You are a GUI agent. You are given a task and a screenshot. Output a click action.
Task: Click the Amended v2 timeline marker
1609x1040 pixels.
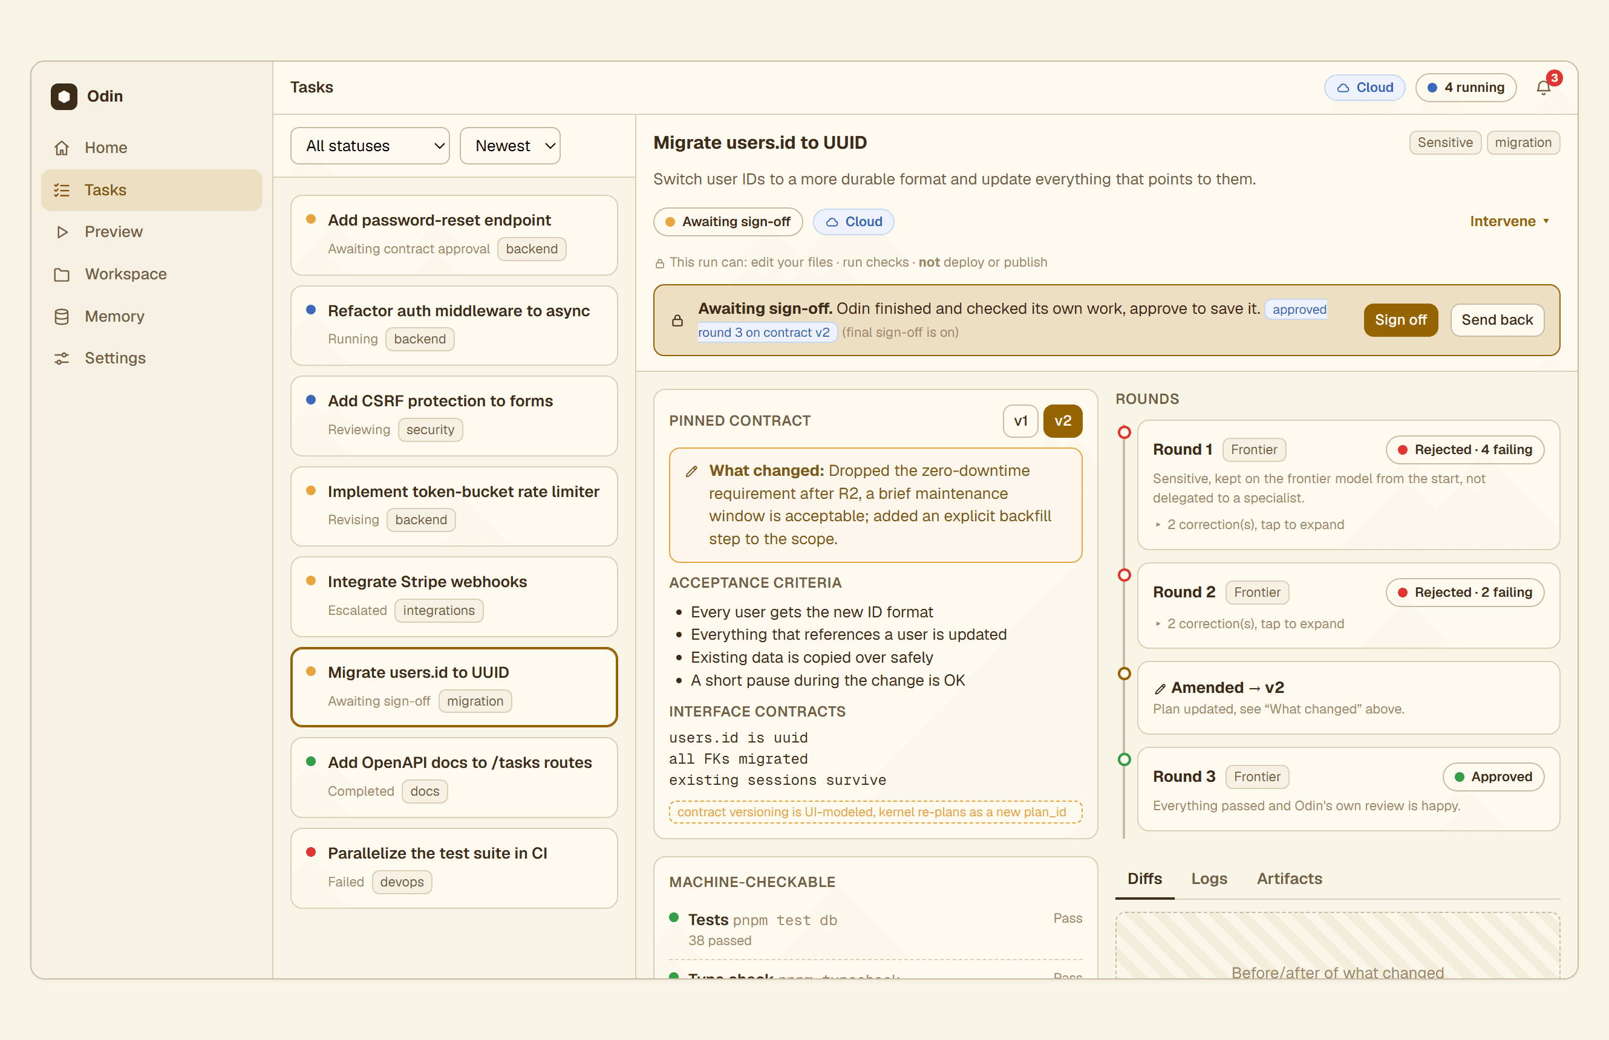1124,674
